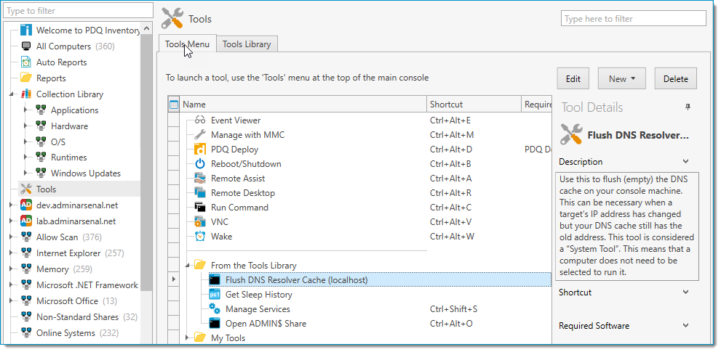The image size is (721, 352).
Task: Pin the Tool Details panel
Action: click(x=688, y=107)
